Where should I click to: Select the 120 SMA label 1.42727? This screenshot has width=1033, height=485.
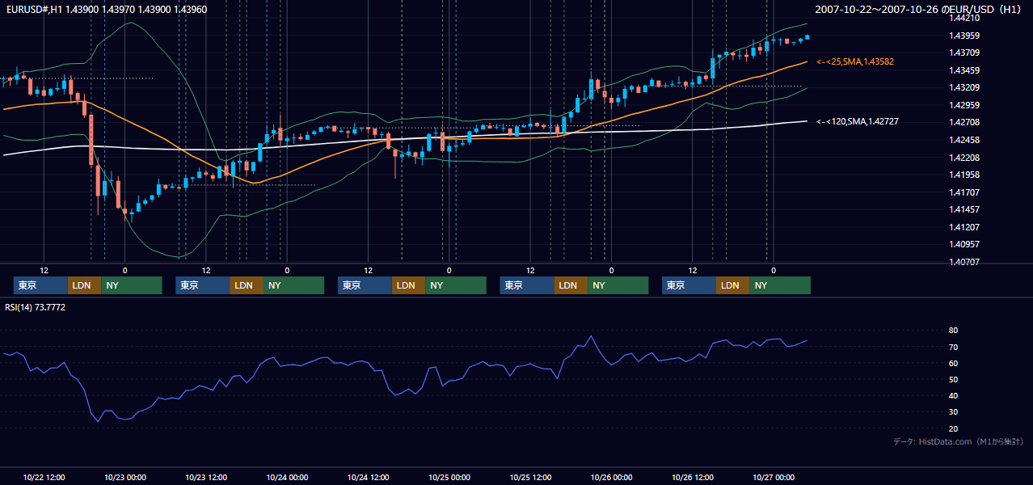[x=858, y=121]
